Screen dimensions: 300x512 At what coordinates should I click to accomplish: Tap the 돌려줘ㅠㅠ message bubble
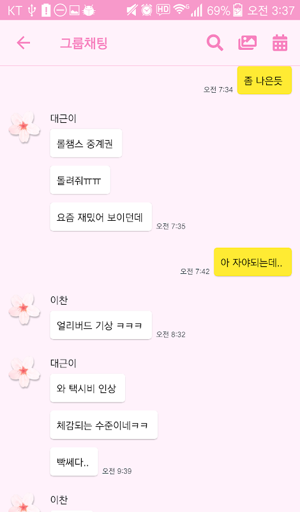pyautogui.click(x=80, y=180)
